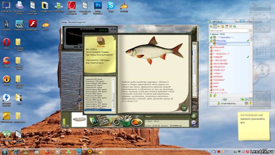Click the trash bin icon in the game panel
This screenshot has height=155, width=275.
click(x=194, y=116)
